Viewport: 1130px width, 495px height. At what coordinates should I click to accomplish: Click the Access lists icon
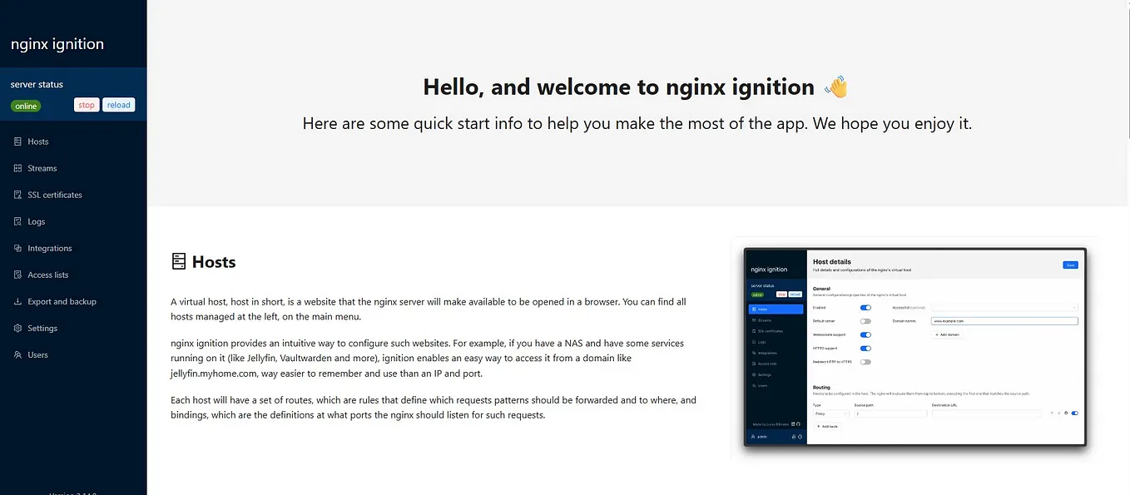pyautogui.click(x=16, y=275)
